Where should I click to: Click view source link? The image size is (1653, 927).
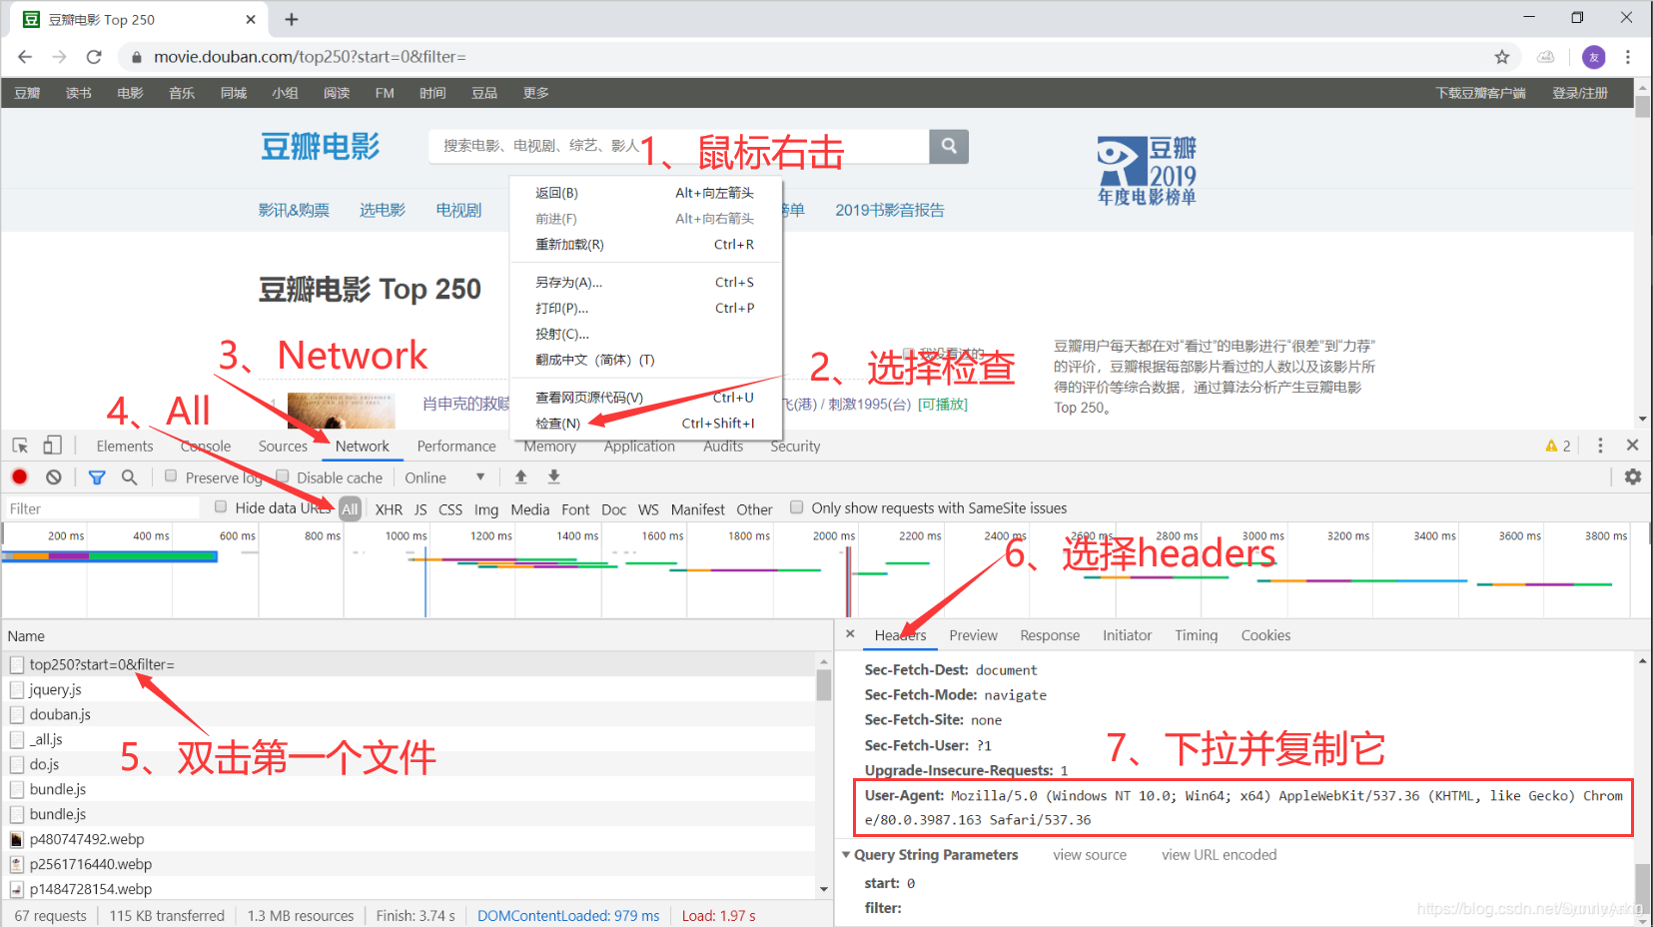point(1090,855)
